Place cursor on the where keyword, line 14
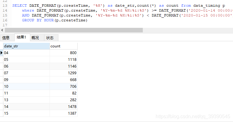233x122 pixels. pos(28,11)
